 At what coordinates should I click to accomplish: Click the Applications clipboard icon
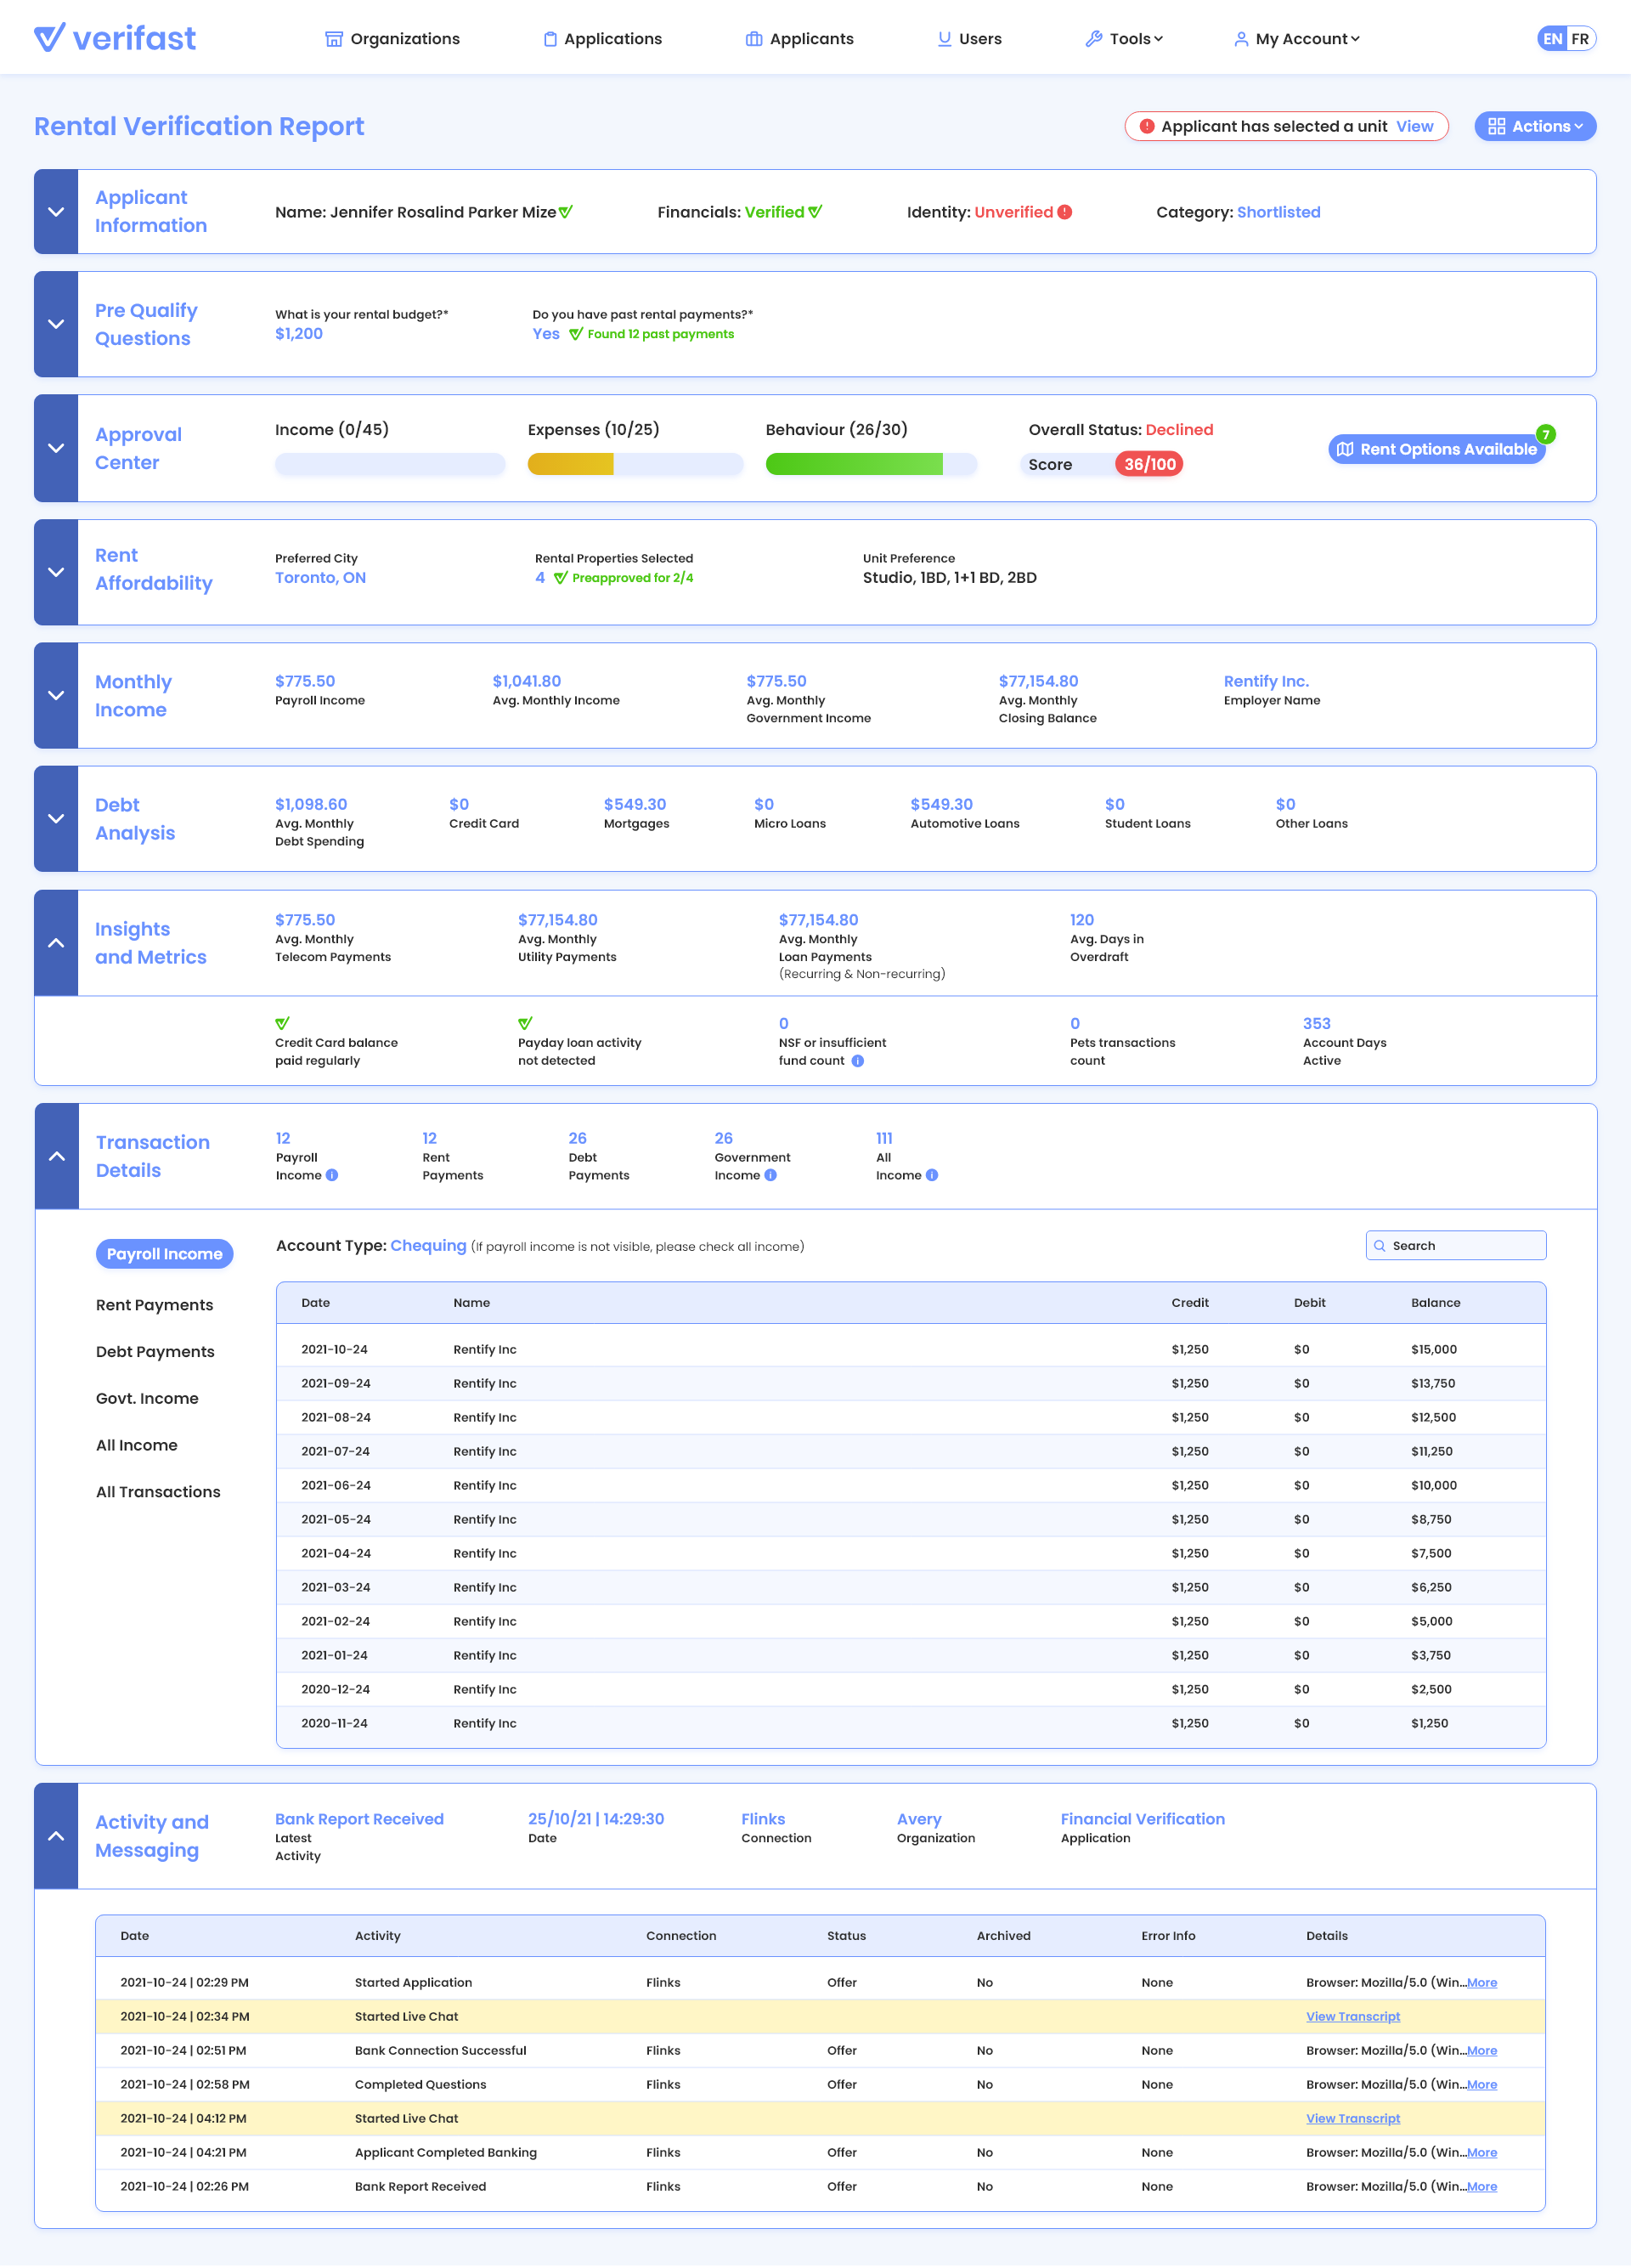coord(550,38)
